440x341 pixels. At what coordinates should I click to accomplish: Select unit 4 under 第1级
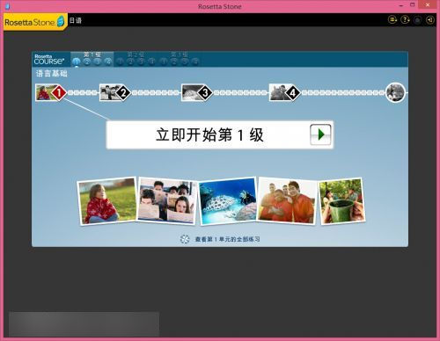tap(108, 62)
